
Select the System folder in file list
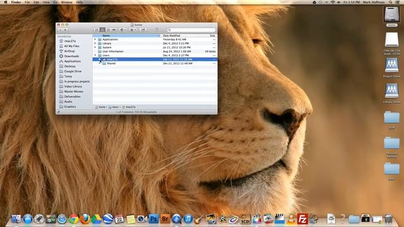pyautogui.click(x=155, y=47)
